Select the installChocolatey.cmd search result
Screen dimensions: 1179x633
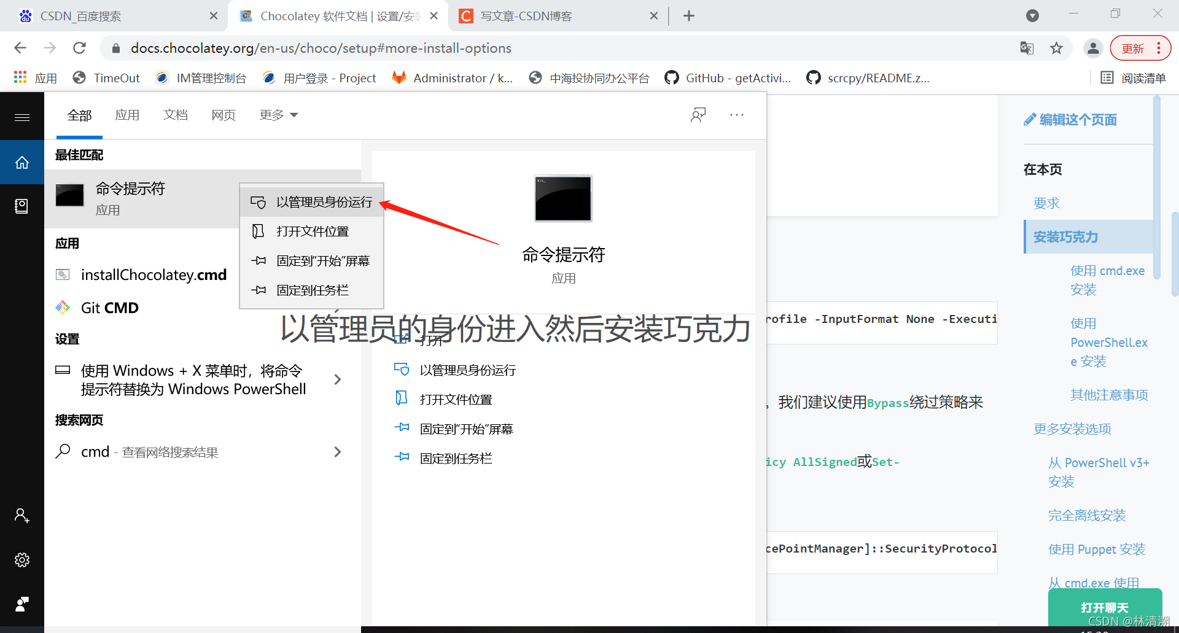[154, 274]
